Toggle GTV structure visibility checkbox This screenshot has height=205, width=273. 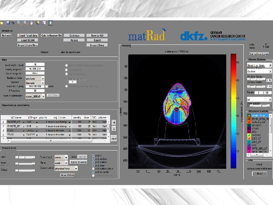[249, 132]
